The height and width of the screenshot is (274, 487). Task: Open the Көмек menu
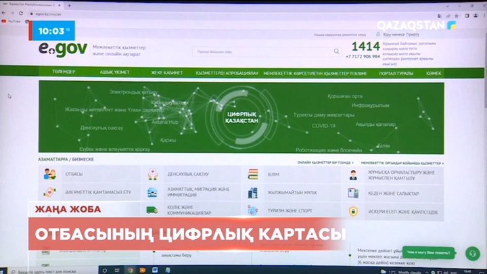point(434,74)
